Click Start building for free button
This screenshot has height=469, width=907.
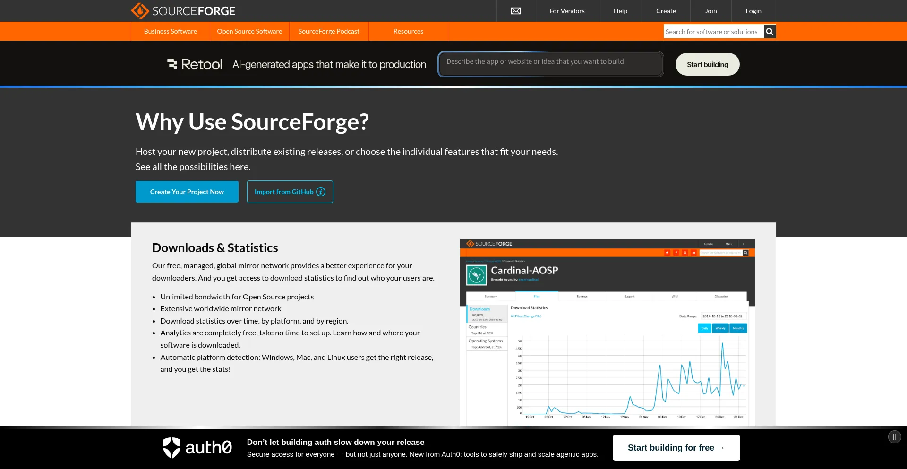[676, 448]
